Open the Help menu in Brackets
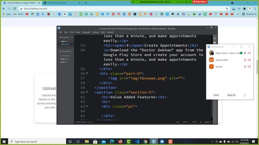 tap(103, 32)
